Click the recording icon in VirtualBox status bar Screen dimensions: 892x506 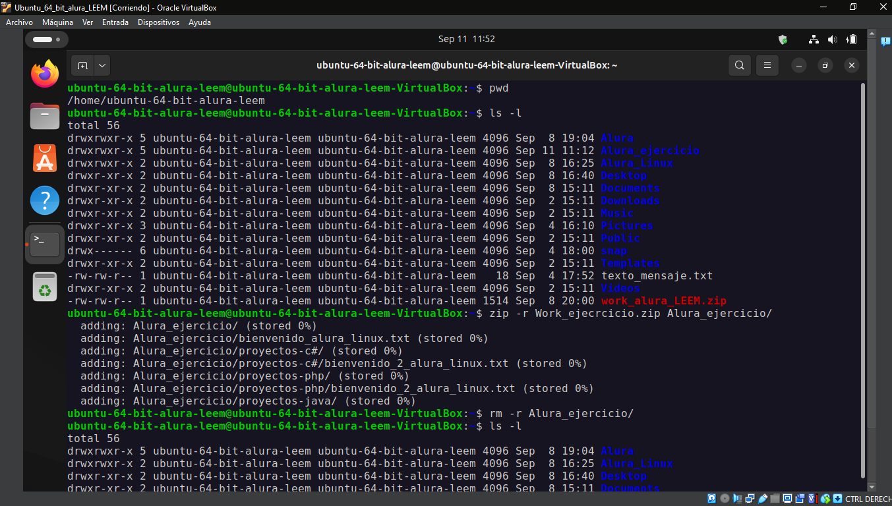pos(800,499)
